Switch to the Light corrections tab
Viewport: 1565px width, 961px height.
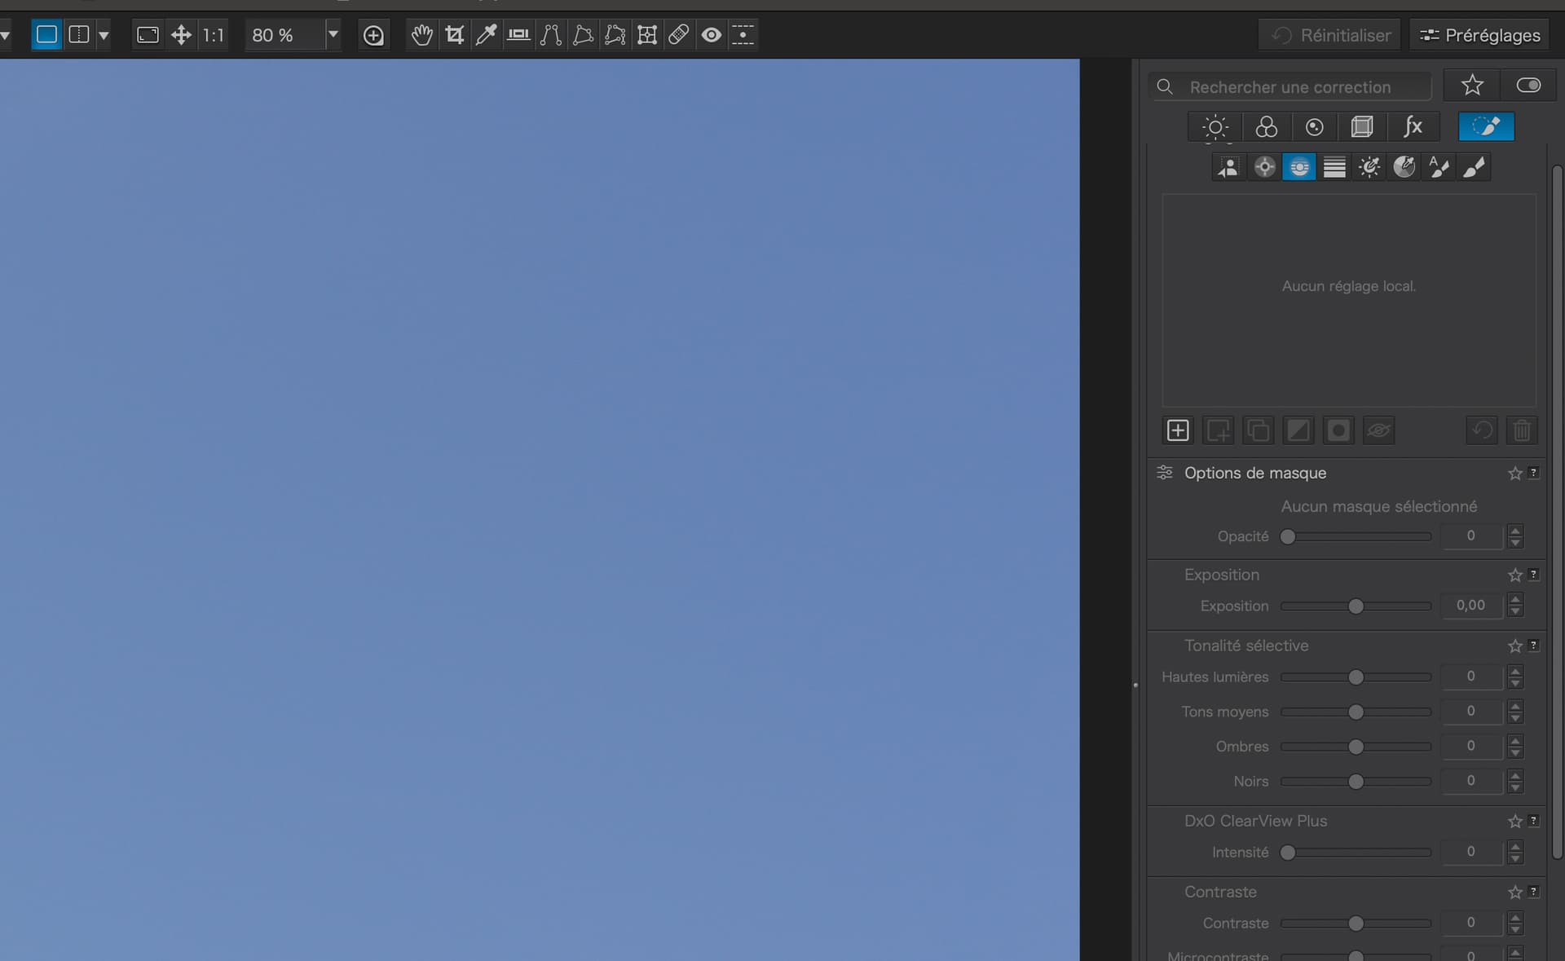(x=1215, y=127)
